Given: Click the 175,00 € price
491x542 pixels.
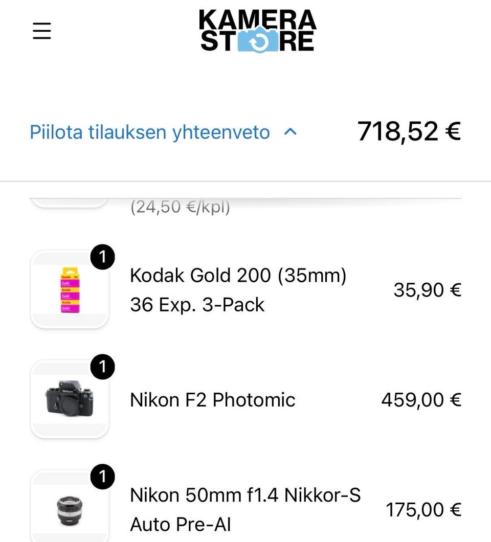Looking at the screenshot, I should 423,509.
